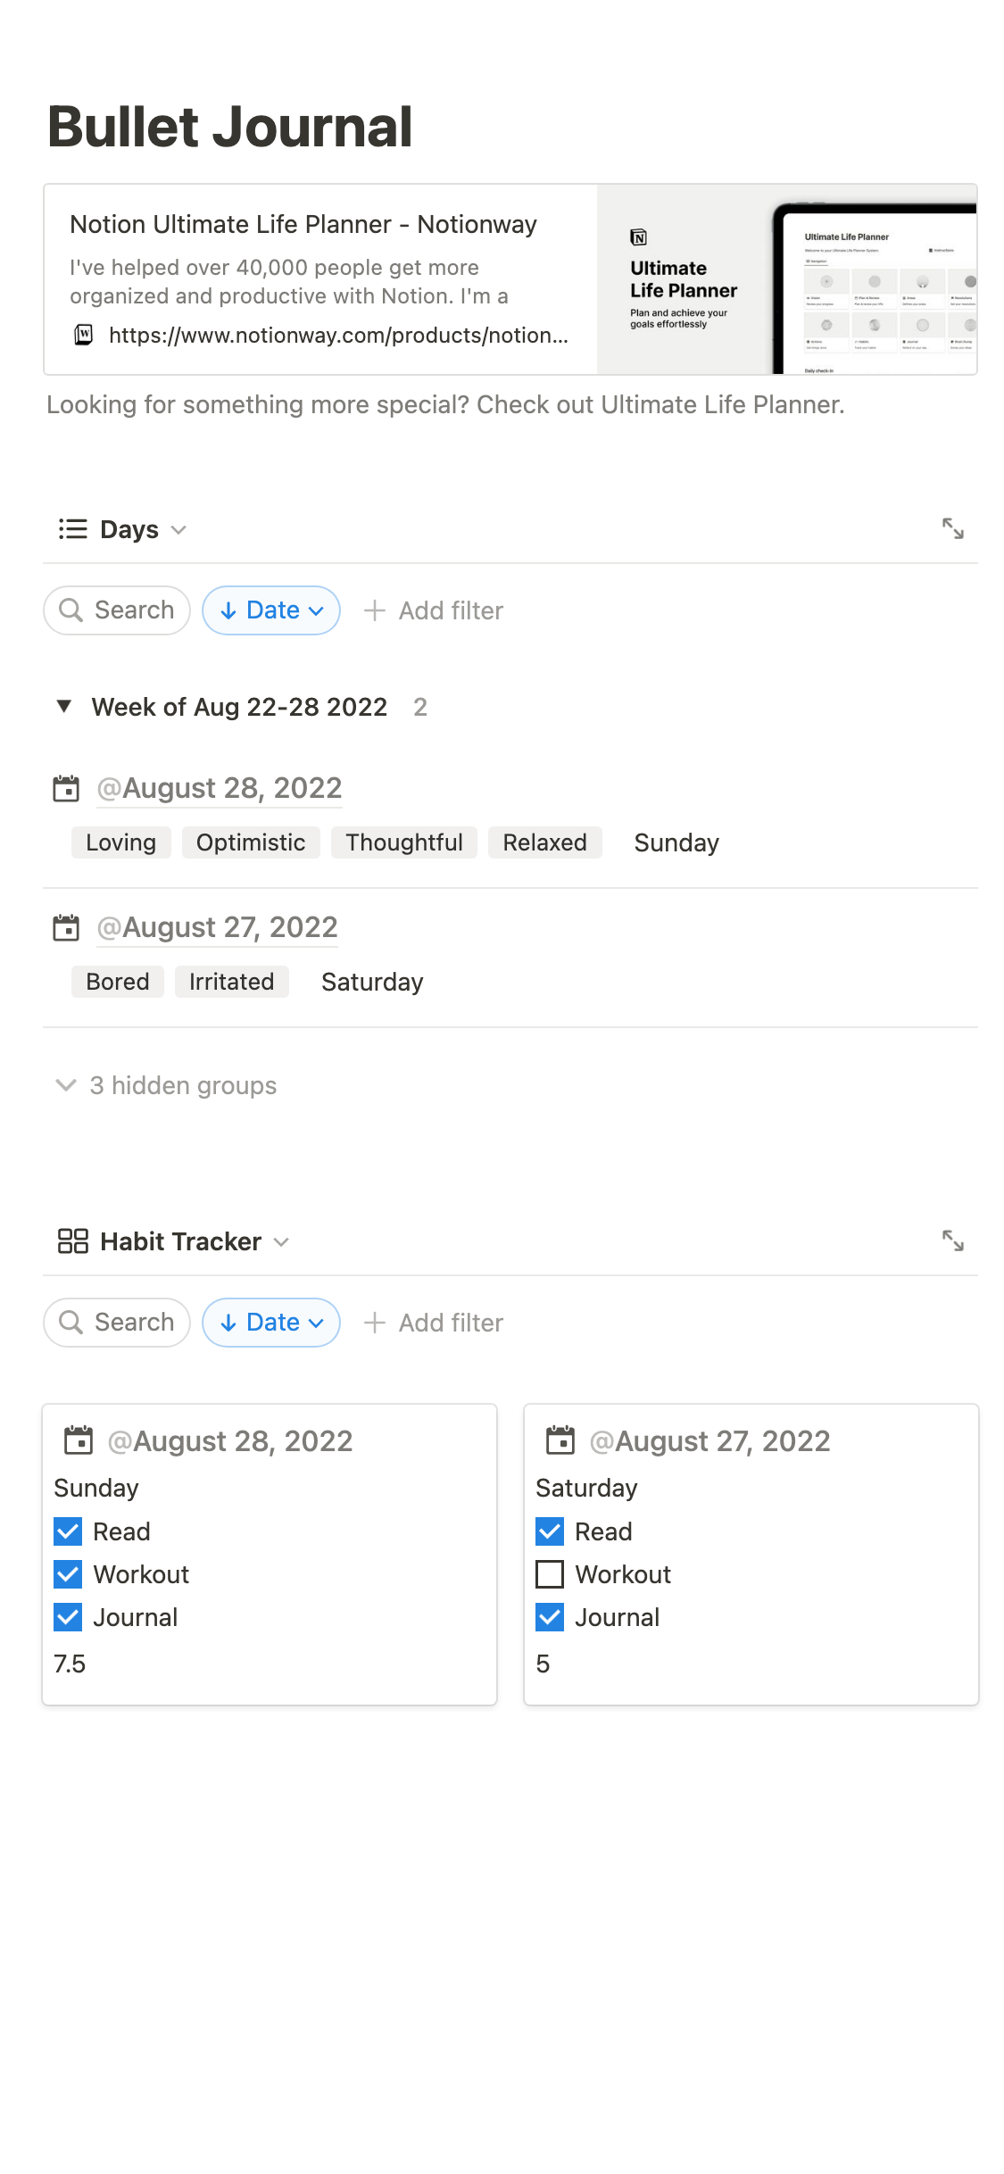
Task: Click the plus icon for Add filter in Days
Action: pos(375,610)
